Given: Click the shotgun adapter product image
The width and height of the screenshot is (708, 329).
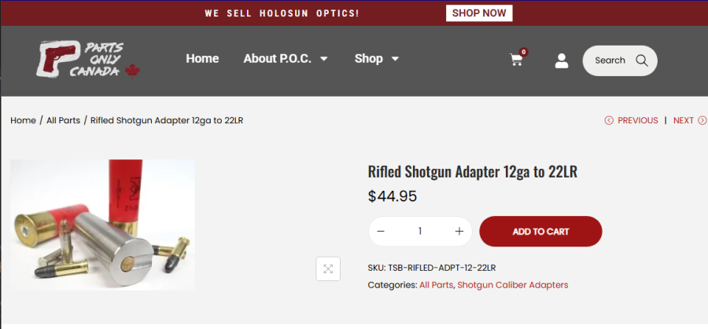Looking at the screenshot, I should [102, 225].
